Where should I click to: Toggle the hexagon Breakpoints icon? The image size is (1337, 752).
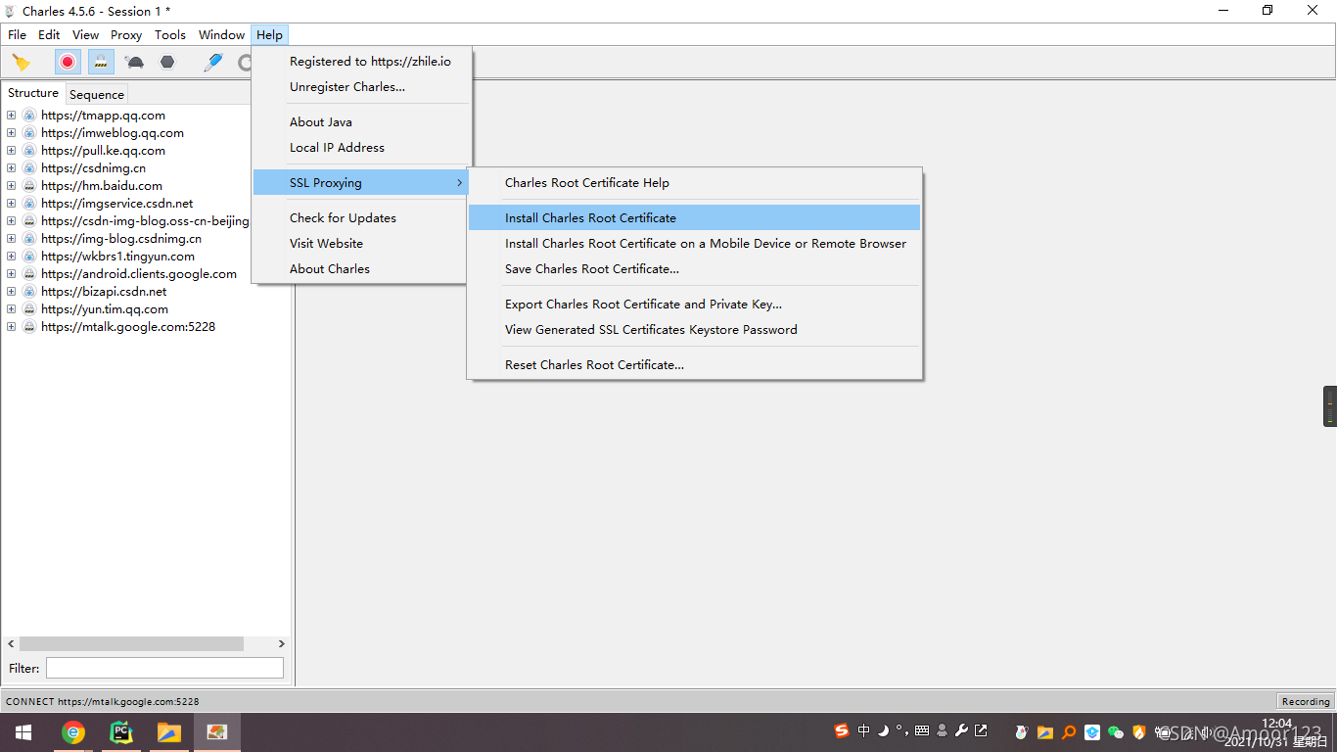click(167, 63)
